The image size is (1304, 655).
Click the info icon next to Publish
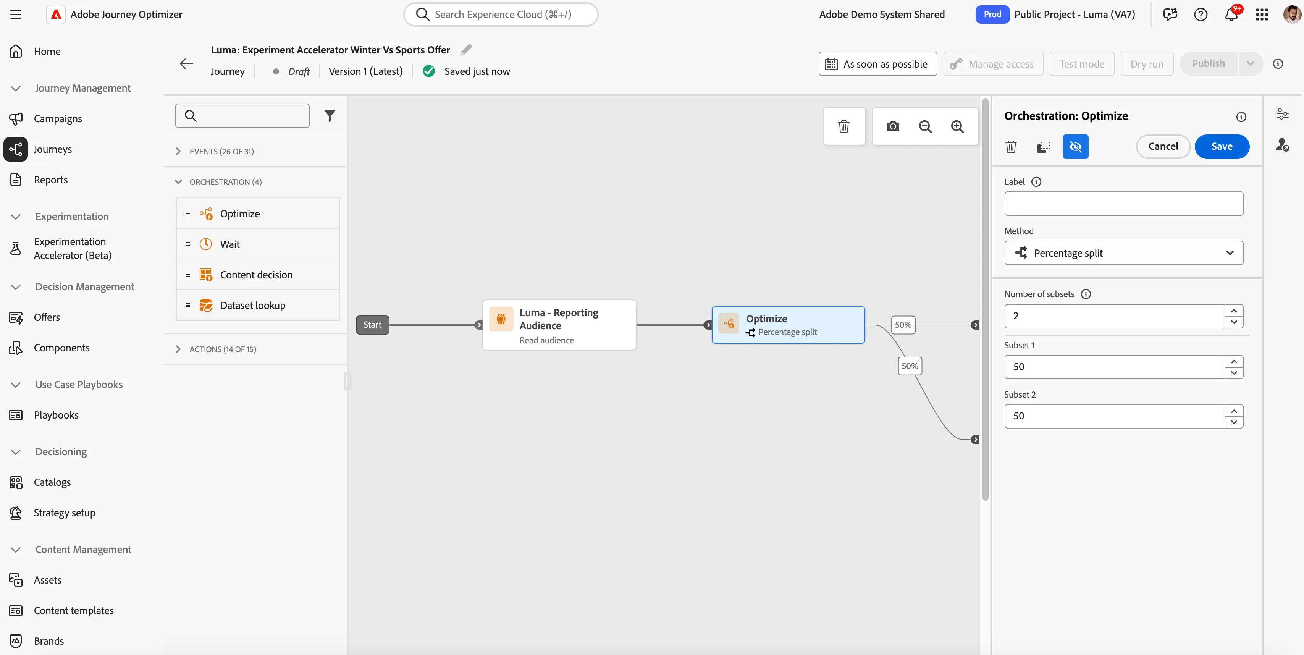[x=1278, y=64]
